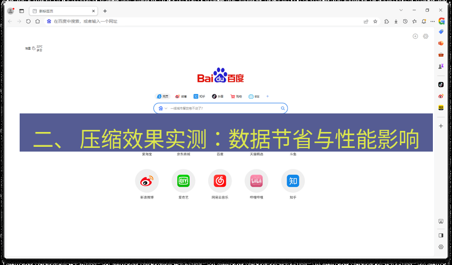Open the tab actions menu icon
The image size is (452, 265).
22,11
